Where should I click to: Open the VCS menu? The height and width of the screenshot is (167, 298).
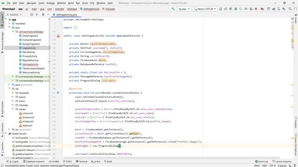[92, 3]
